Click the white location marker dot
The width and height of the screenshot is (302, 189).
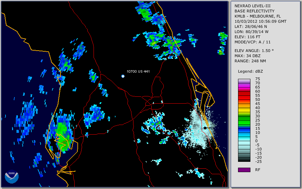pyautogui.click(x=123, y=76)
